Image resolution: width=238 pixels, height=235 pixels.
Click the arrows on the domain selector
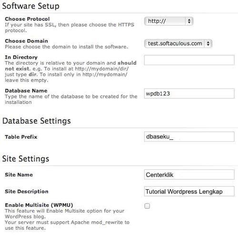(208, 43)
